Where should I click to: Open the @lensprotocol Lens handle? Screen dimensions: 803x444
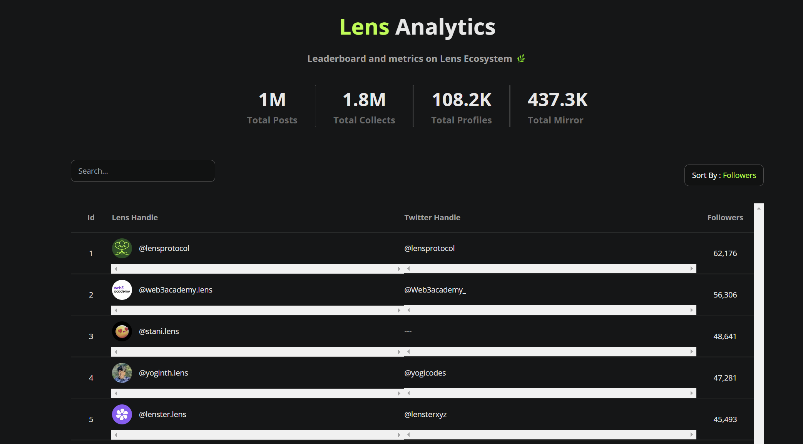coord(164,248)
